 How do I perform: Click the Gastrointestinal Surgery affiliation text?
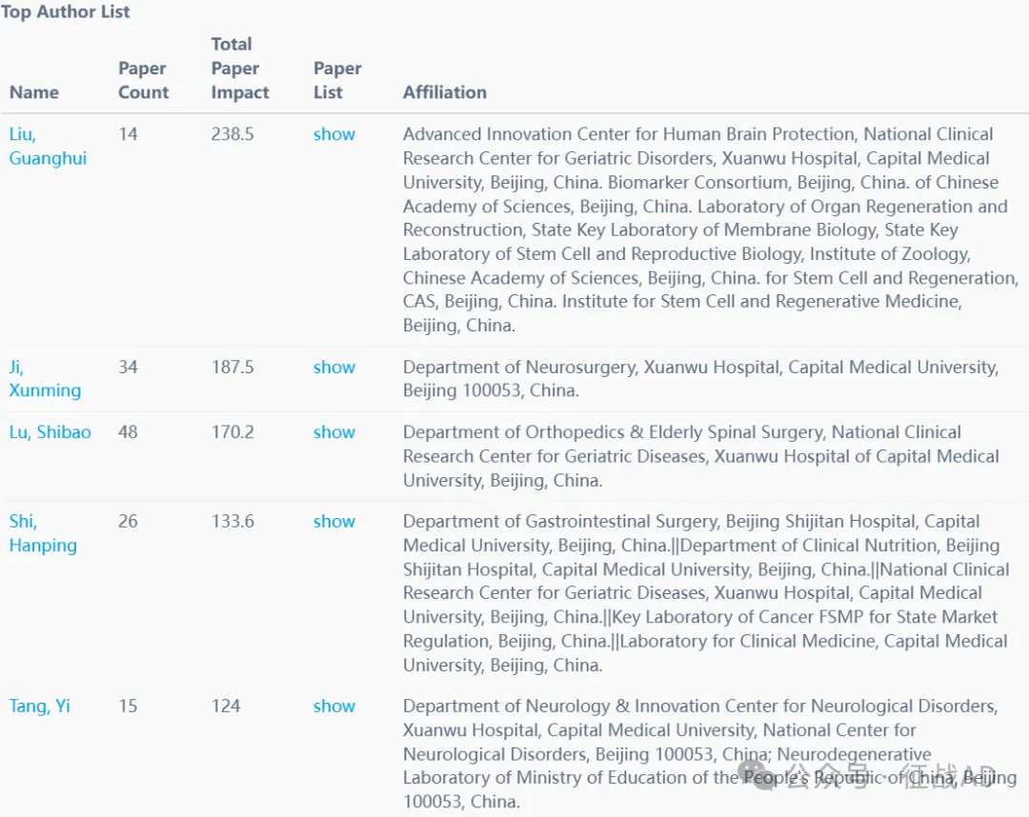[706, 592]
